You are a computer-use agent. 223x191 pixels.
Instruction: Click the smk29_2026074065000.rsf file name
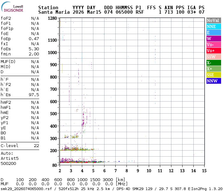pyautogui.click(x=26, y=189)
